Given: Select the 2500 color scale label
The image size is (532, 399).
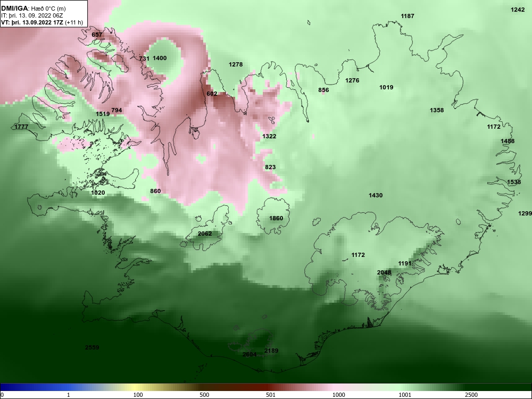Looking at the screenshot, I should pyautogui.click(x=471, y=395).
